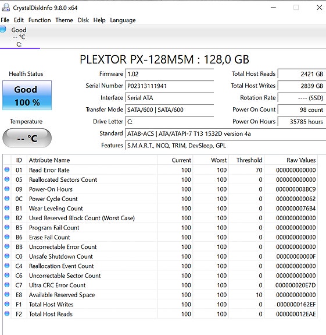Open the File menu

click(5, 20)
